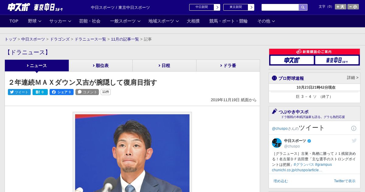Screen dimensions: 365x192
Task: Click the #grampus hashtag
Action: (x=323, y=165)
